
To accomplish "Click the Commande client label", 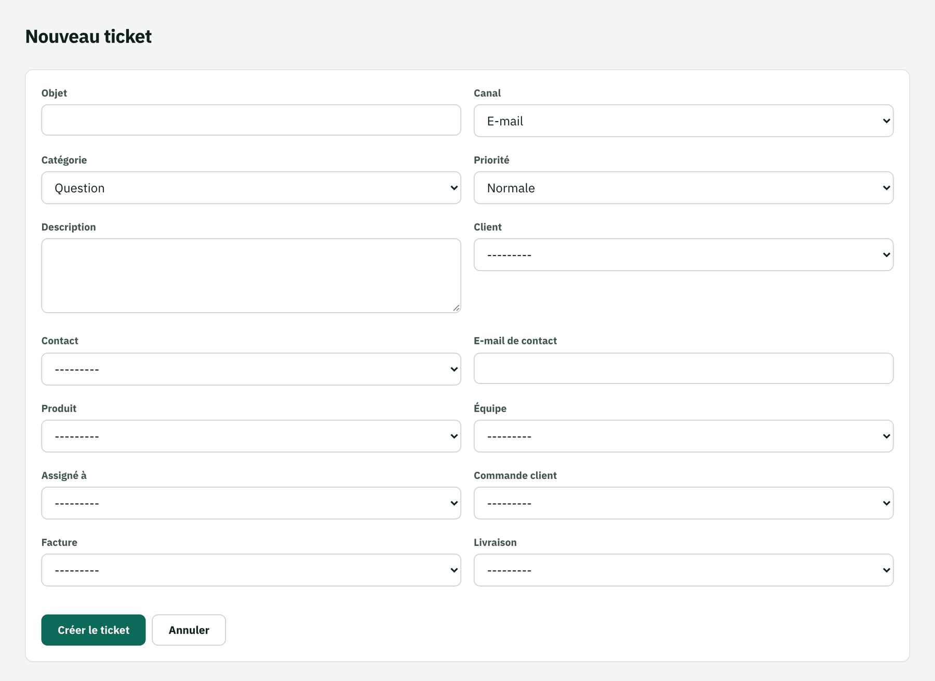I will pos(515,475).
